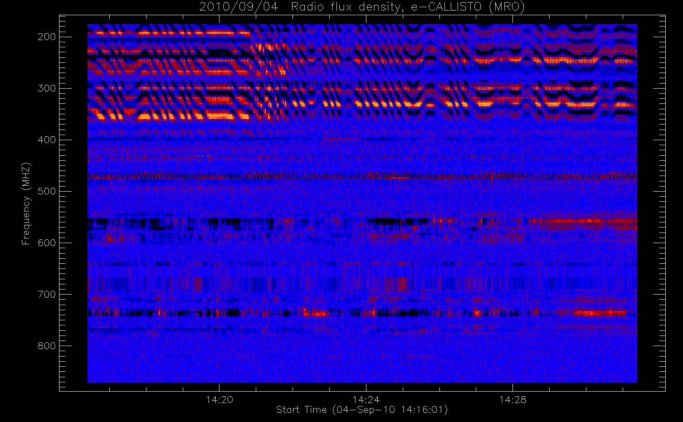
Task: Click the 14:24 time tick label
Action: [x=366, y=400]
